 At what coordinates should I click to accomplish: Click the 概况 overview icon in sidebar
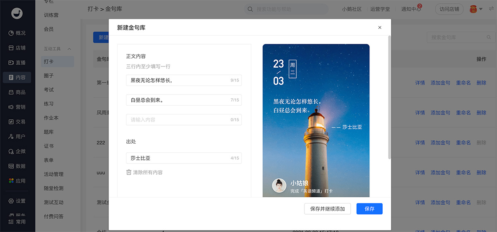tap(12, 33)
